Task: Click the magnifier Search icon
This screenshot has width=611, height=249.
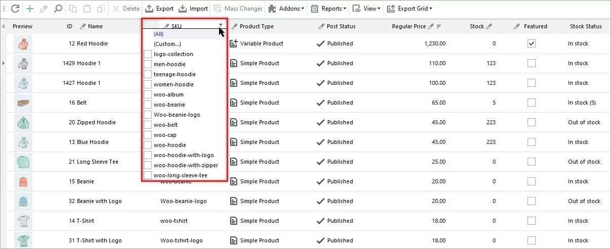Action: click(58, 9)
